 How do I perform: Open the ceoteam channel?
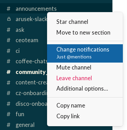[x=27, y=40]
